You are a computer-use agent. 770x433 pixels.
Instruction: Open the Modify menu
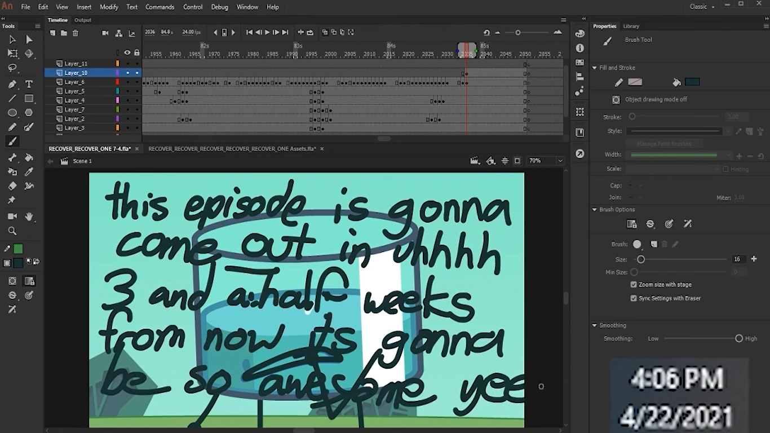(x=109, y=7)
